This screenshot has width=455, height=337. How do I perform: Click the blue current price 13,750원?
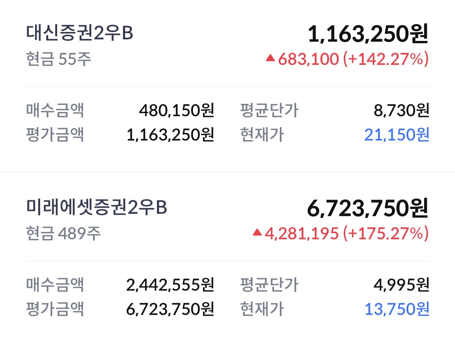coord(396,309)
